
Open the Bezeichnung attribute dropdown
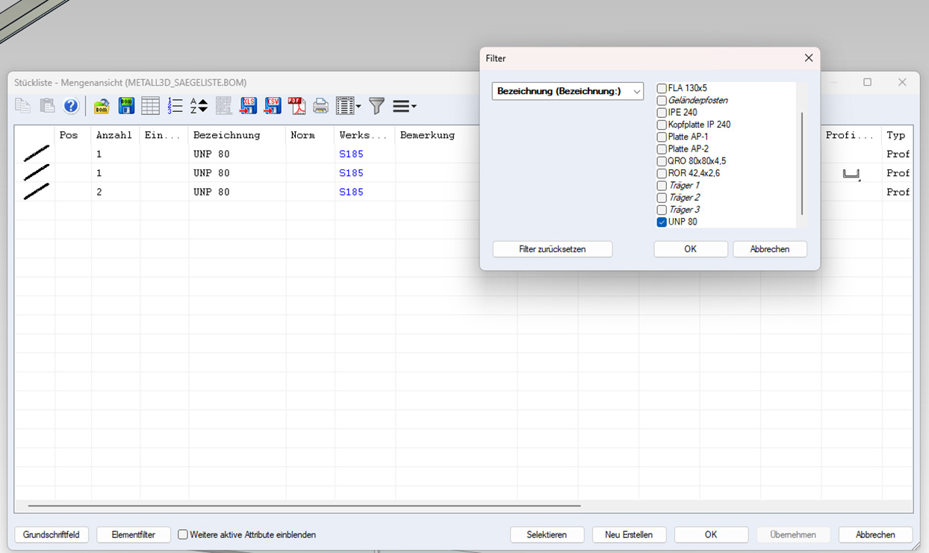pyautogui.click(x=568, y=91)
